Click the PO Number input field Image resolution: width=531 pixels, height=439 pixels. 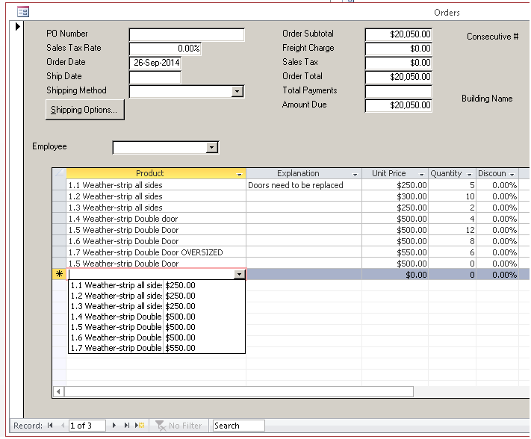pyautogui.click(x=186, y=34)
